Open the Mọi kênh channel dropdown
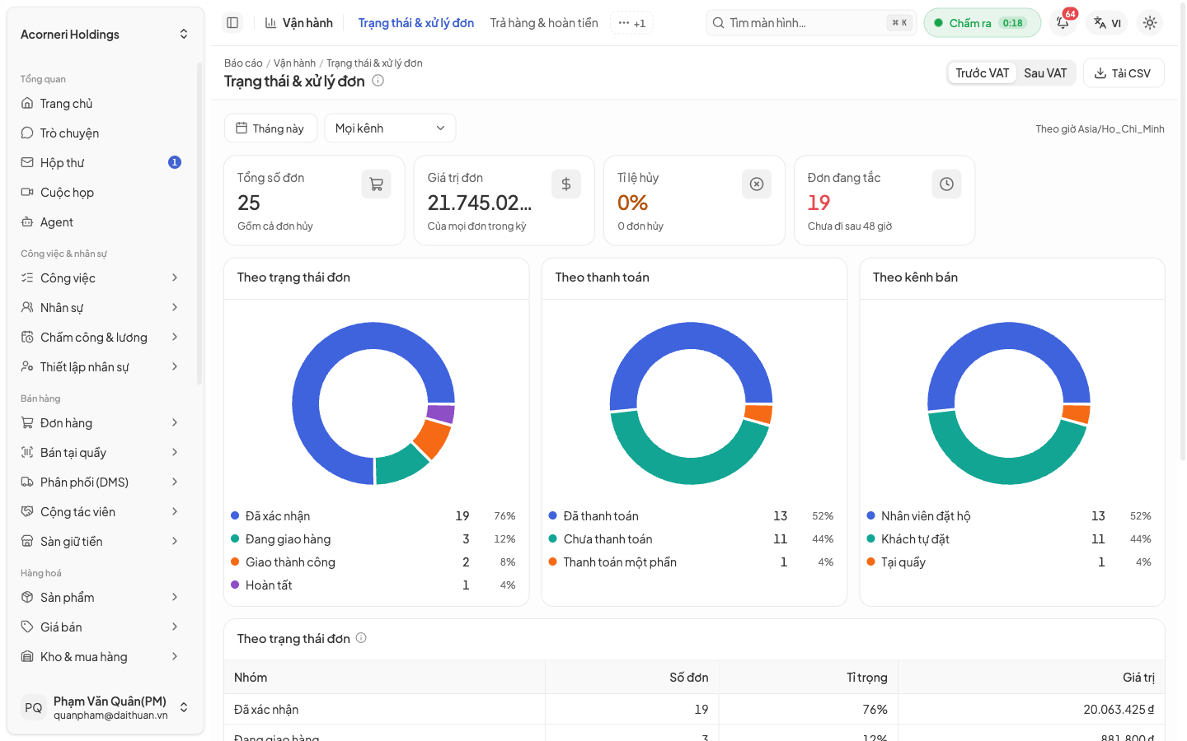 390,128
